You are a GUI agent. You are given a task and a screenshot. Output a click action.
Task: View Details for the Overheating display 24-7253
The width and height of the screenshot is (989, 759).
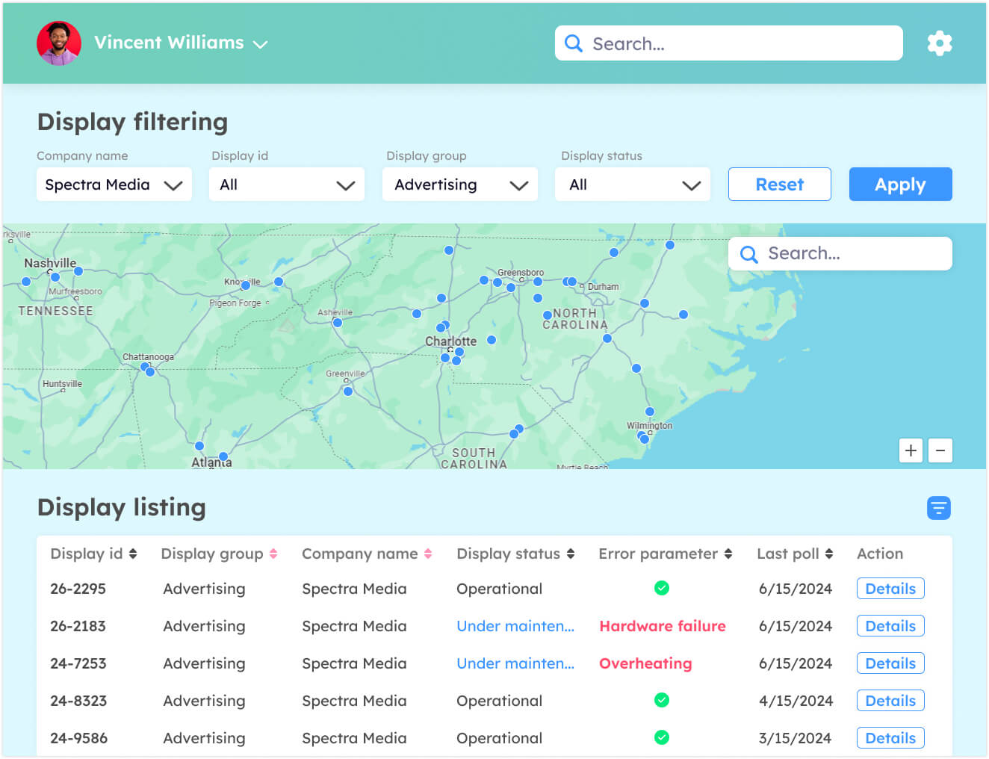coord(890,663)
